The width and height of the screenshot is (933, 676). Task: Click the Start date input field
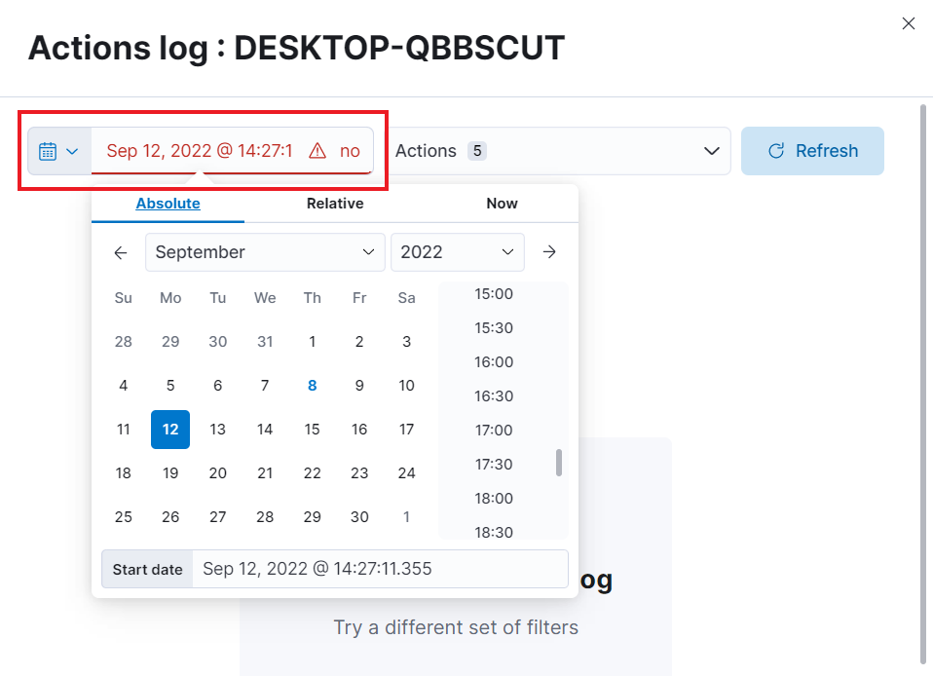380,568
